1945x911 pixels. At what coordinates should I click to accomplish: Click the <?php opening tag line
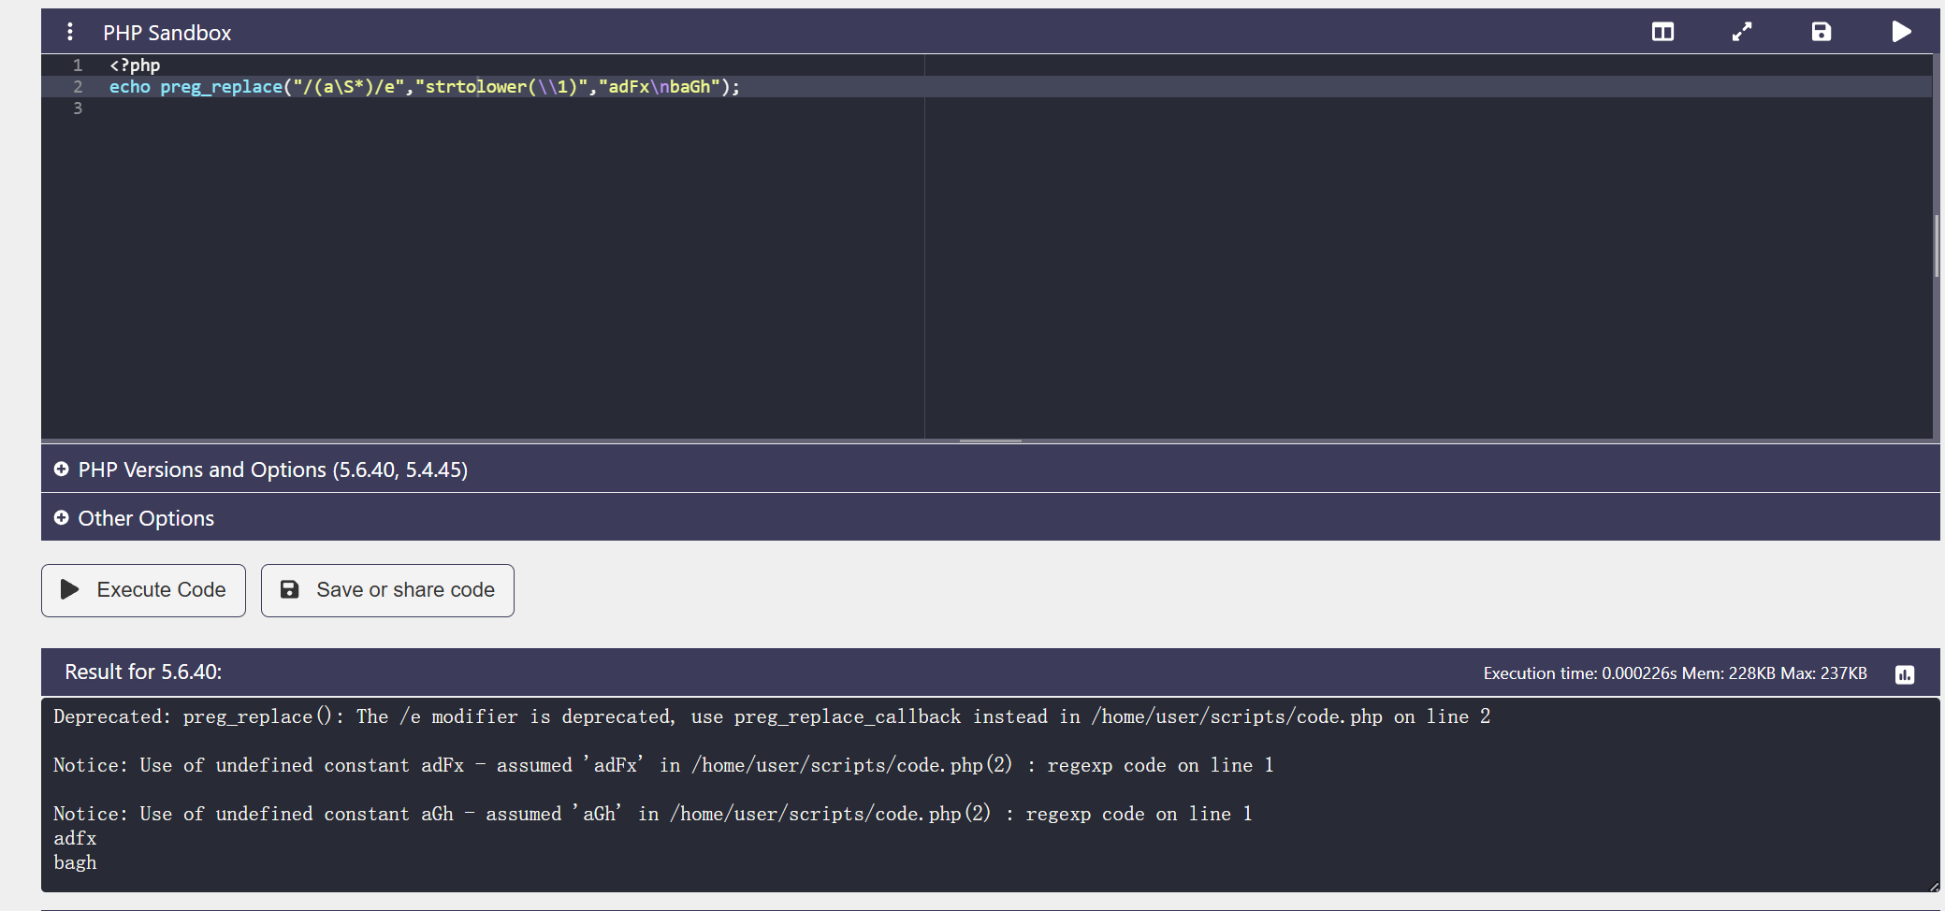pos(135,65)
